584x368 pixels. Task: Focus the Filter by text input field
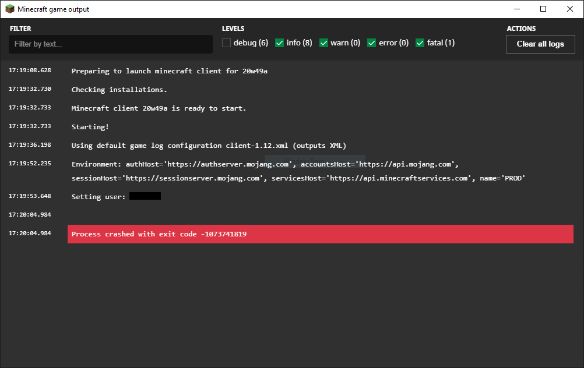[111, 44]
